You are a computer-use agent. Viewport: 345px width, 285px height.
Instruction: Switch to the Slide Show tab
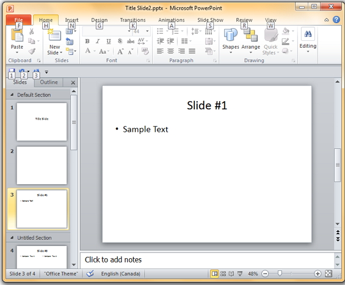pyautogui.click(x=210, y=20)
